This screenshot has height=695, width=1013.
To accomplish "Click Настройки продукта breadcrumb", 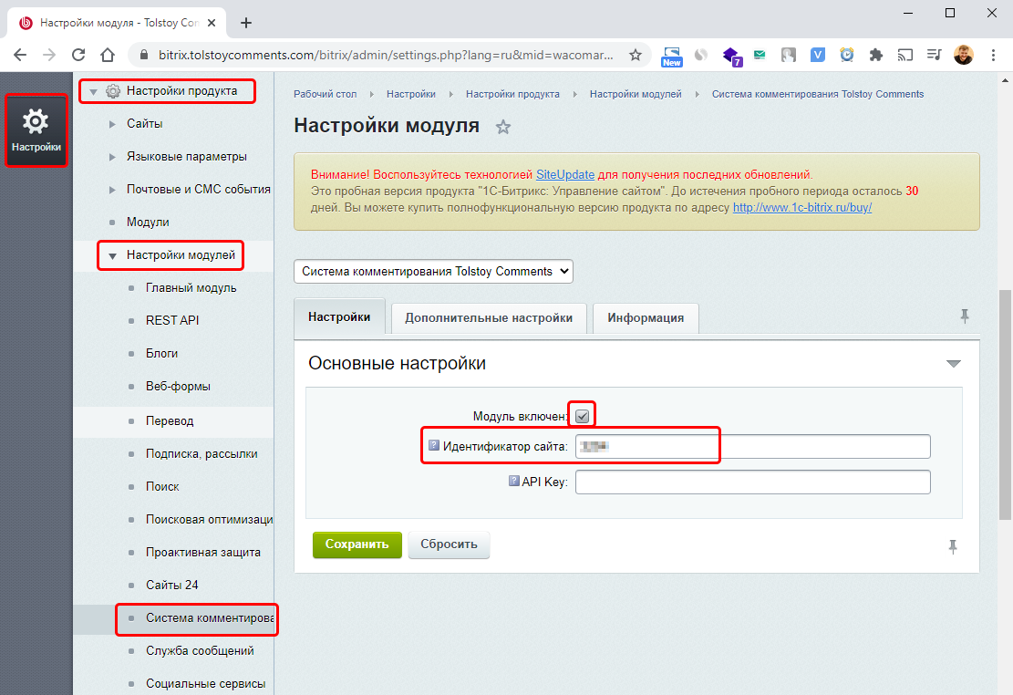I will 512,94.
